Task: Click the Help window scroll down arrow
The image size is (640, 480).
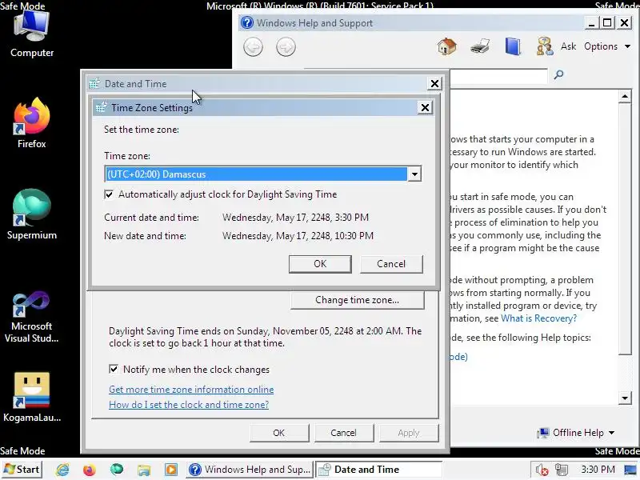Action: click(625, 398)
